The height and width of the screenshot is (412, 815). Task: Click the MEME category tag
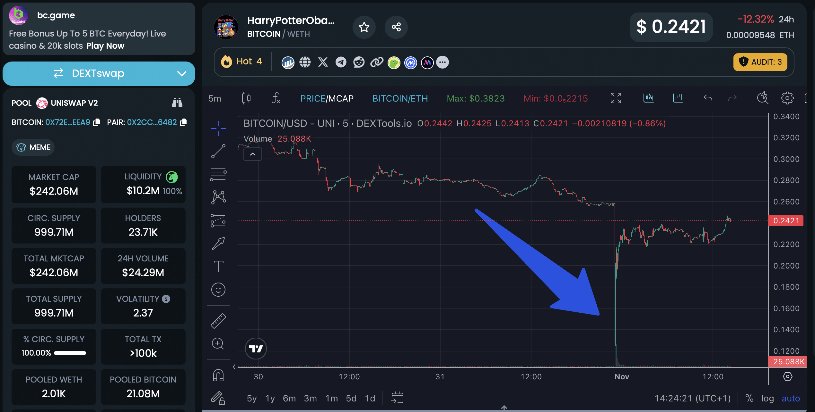click(x=33, y=147)
